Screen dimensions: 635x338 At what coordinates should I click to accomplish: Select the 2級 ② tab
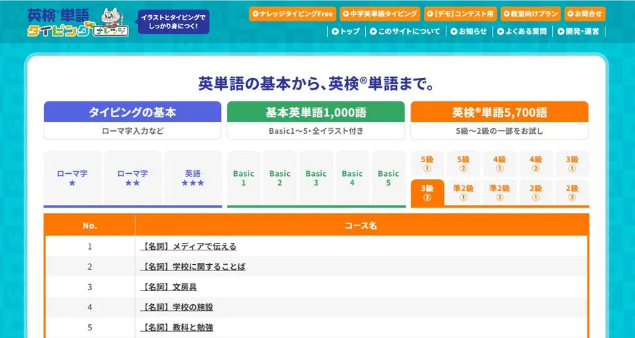click(x=571, y=192)
